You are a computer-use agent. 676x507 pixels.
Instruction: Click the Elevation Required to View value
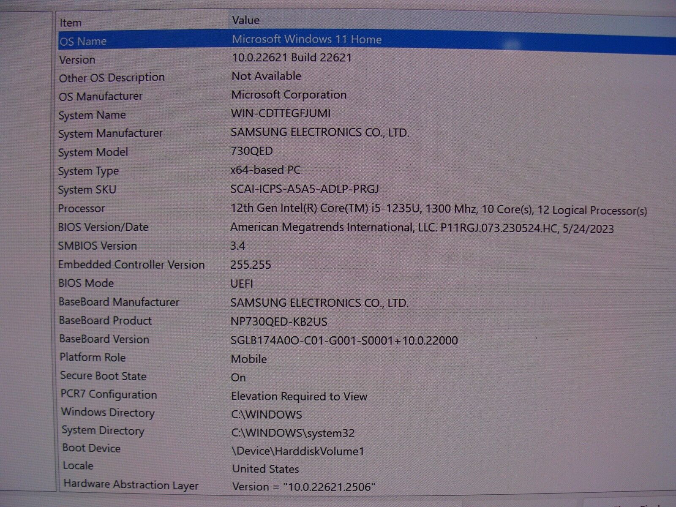(x=299, y=396)
